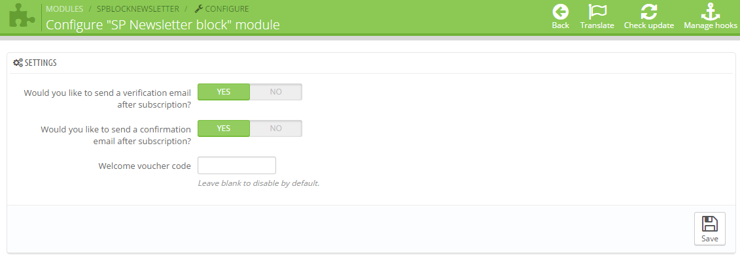Click the Back arrow icon

coord(560,12)
